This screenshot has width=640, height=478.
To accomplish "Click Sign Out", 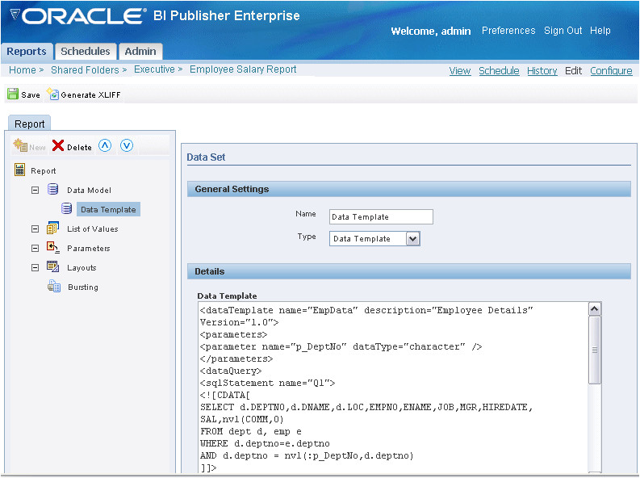I will [x=563, y=31].
